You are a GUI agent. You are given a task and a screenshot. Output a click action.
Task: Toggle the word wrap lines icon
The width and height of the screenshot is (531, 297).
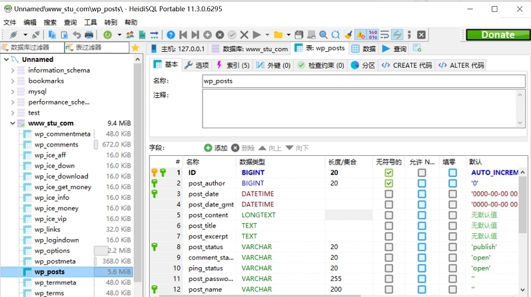click(x=384, y=35)
